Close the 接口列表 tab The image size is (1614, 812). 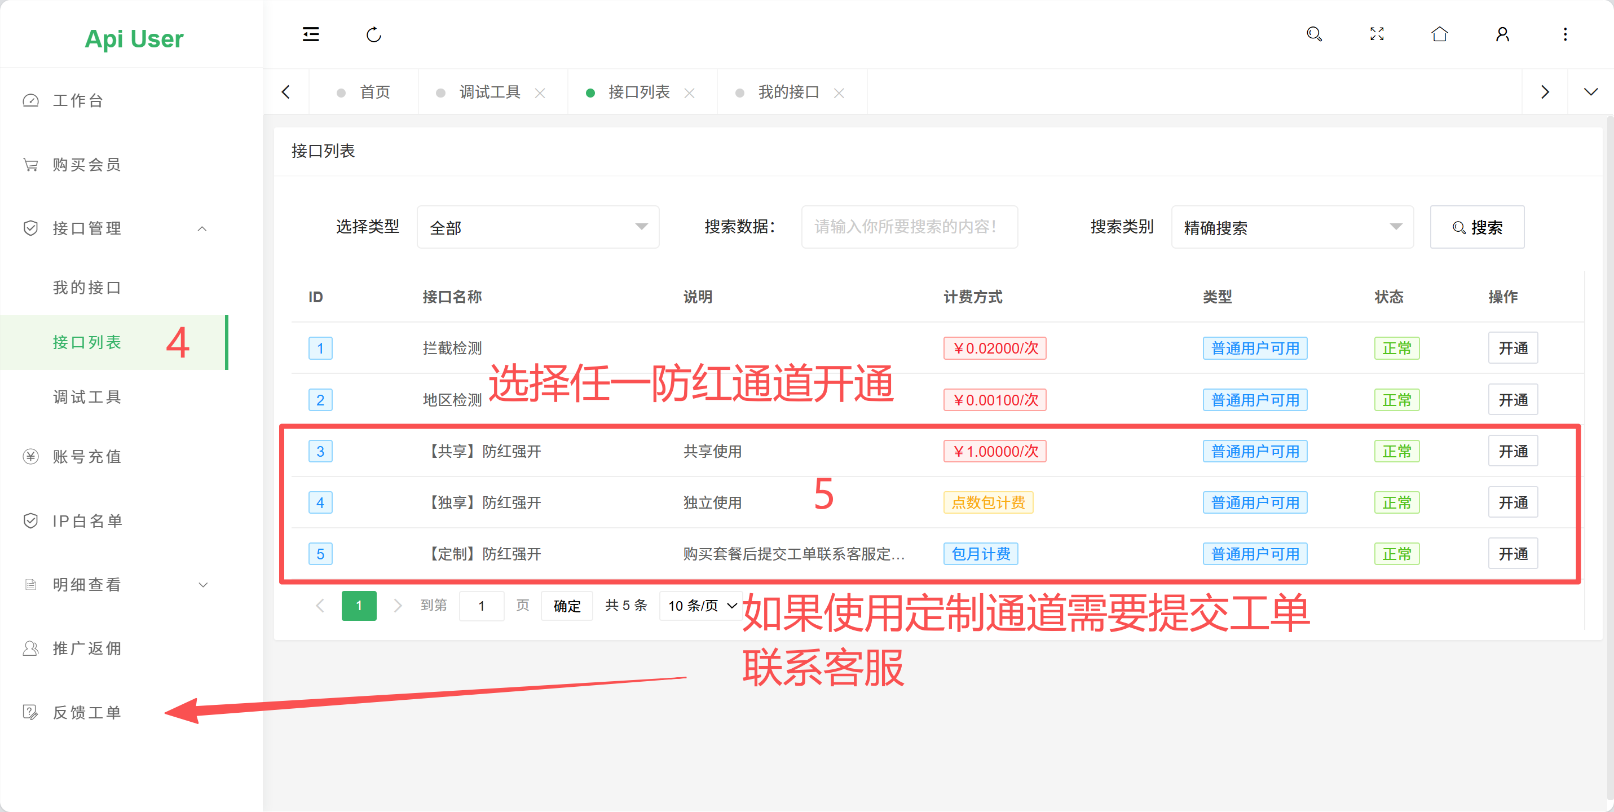(689, 94)
